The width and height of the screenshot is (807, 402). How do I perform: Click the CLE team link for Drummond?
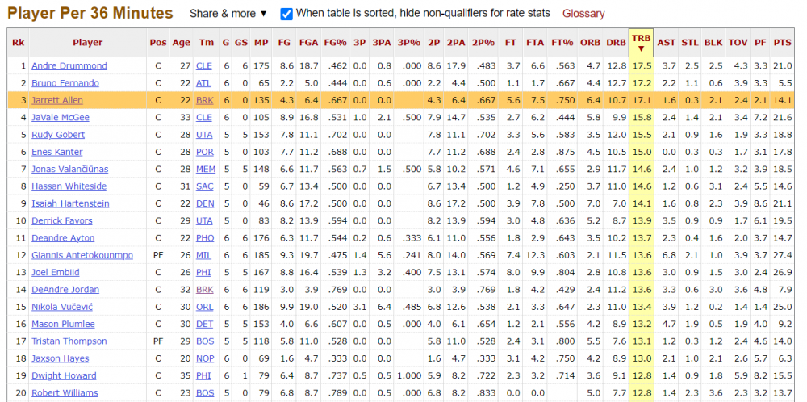[x=207, y=66]
